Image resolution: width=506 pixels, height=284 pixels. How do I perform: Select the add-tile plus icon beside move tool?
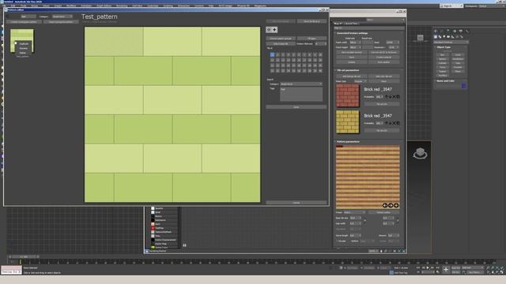[x=274, y=30]
